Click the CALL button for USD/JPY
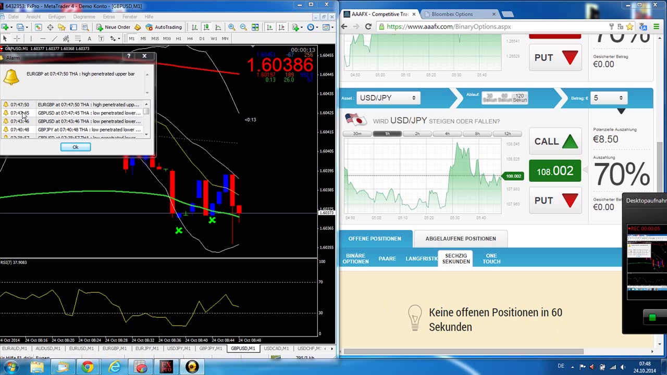The width and height of the screenshot is (667, 375). tap(555, 142)
